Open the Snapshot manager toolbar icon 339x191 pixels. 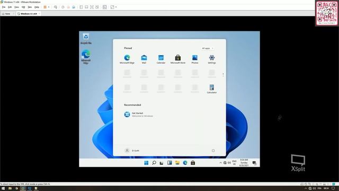74,7
